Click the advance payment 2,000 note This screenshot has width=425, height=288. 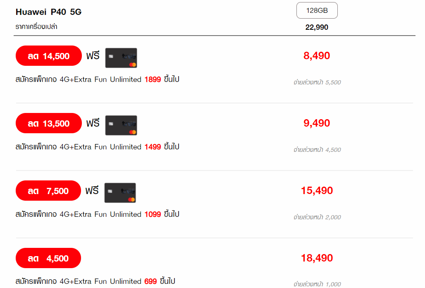click(x=317, y=217)
